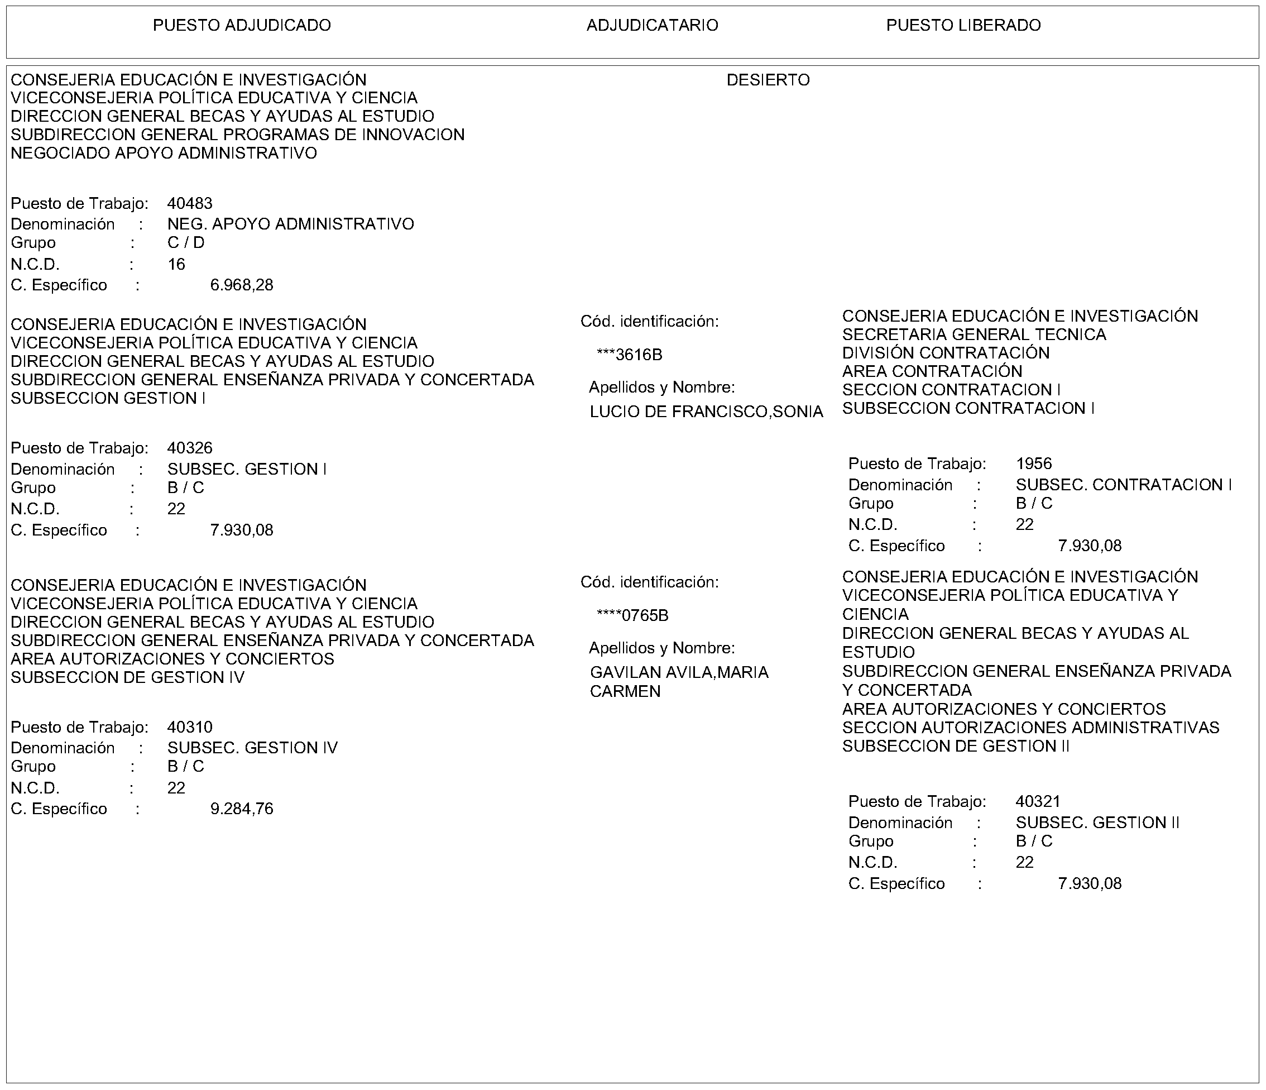Click the DESIERTO status text
The image size is (1266, 1090).
[768, 80]
